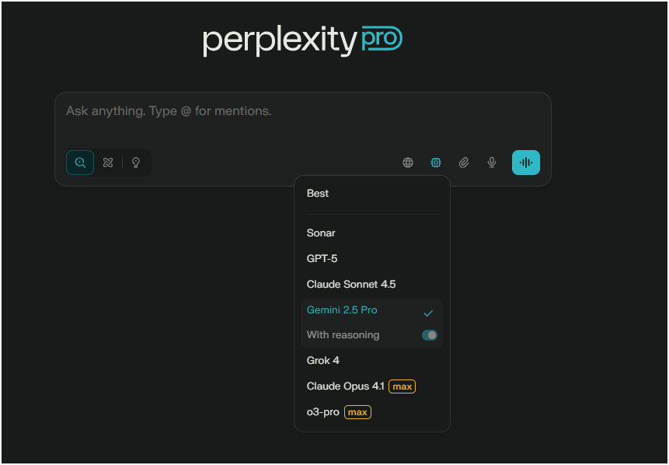Click the paperclip attachment icon

(464, 163)
